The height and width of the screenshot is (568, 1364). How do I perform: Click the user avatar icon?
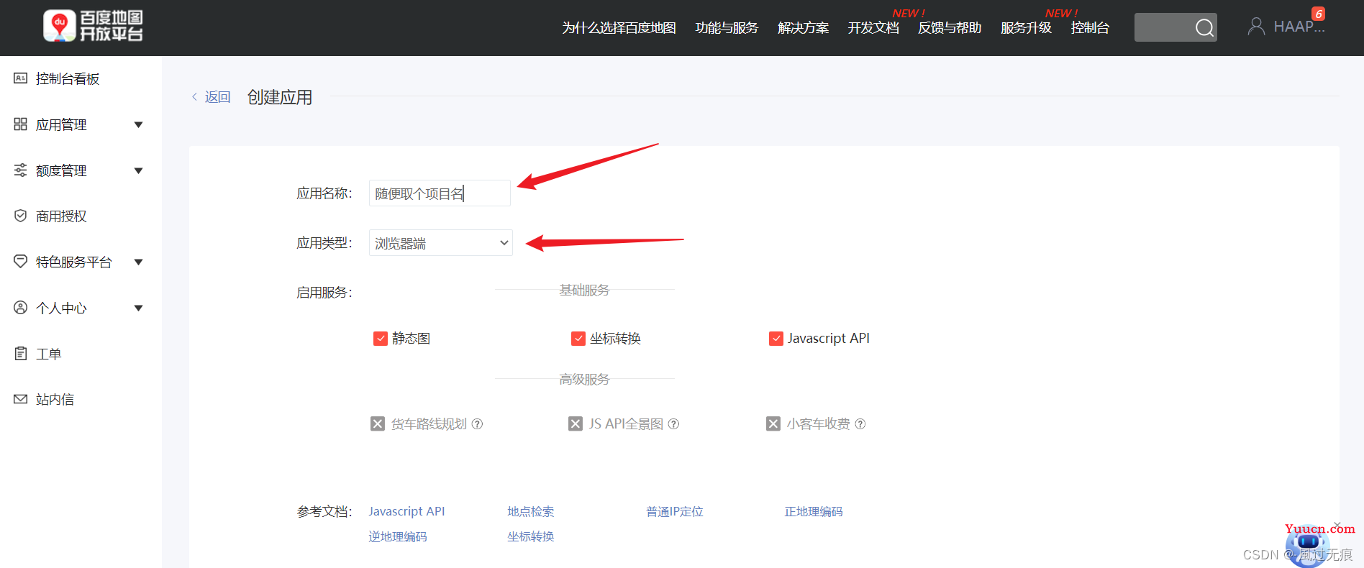point(1256,27)
